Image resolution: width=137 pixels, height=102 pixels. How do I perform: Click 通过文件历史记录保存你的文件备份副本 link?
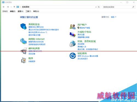[x=44, y=30]
